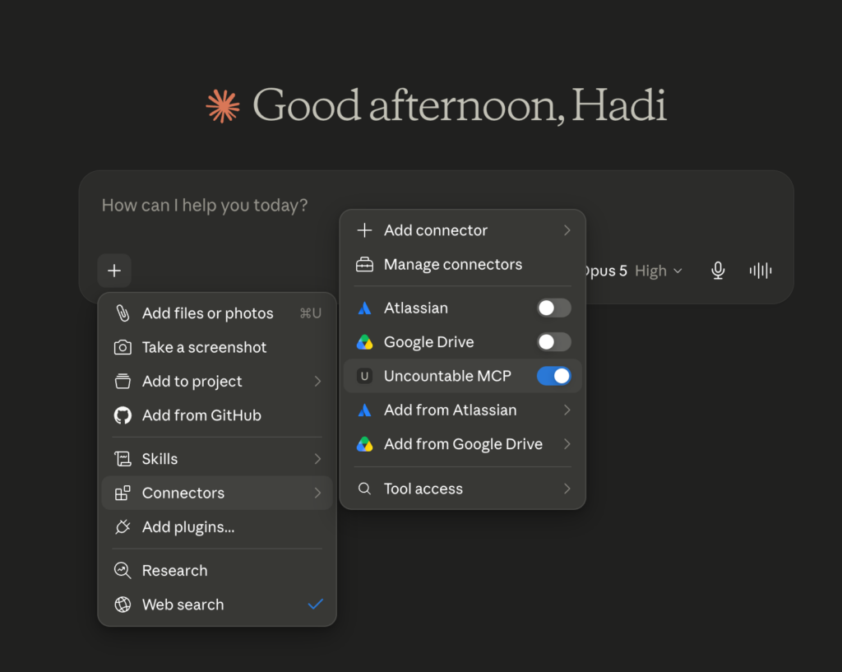The image size is (842, 672).
Task: Expand the Tool access submenu
Action: (462, 489)
